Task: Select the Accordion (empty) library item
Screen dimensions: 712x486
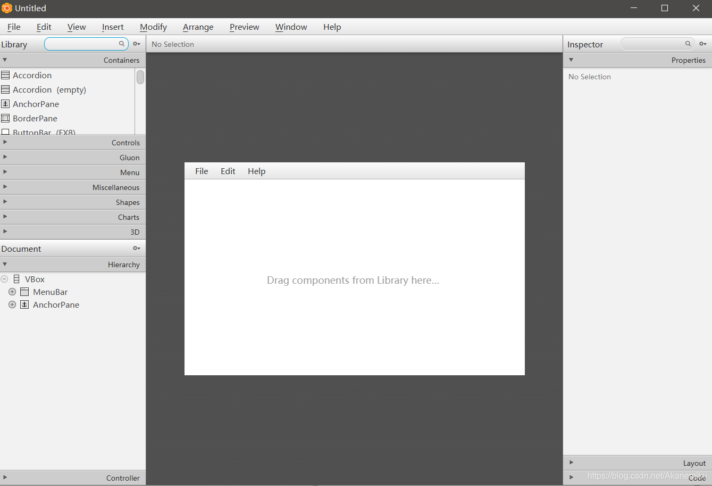Action: [x=68, y=89]
